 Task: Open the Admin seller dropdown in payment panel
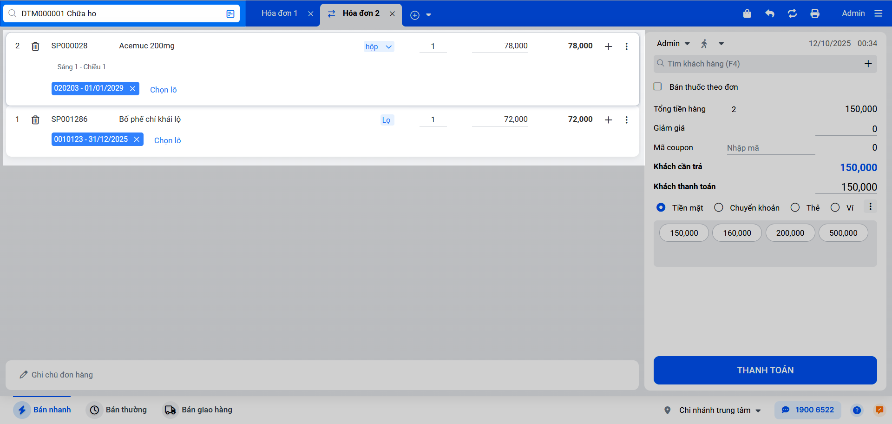673,43
